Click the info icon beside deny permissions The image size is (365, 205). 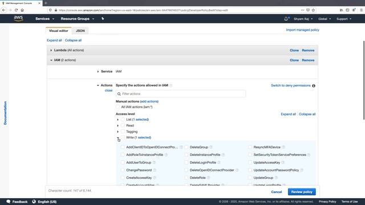314,86
